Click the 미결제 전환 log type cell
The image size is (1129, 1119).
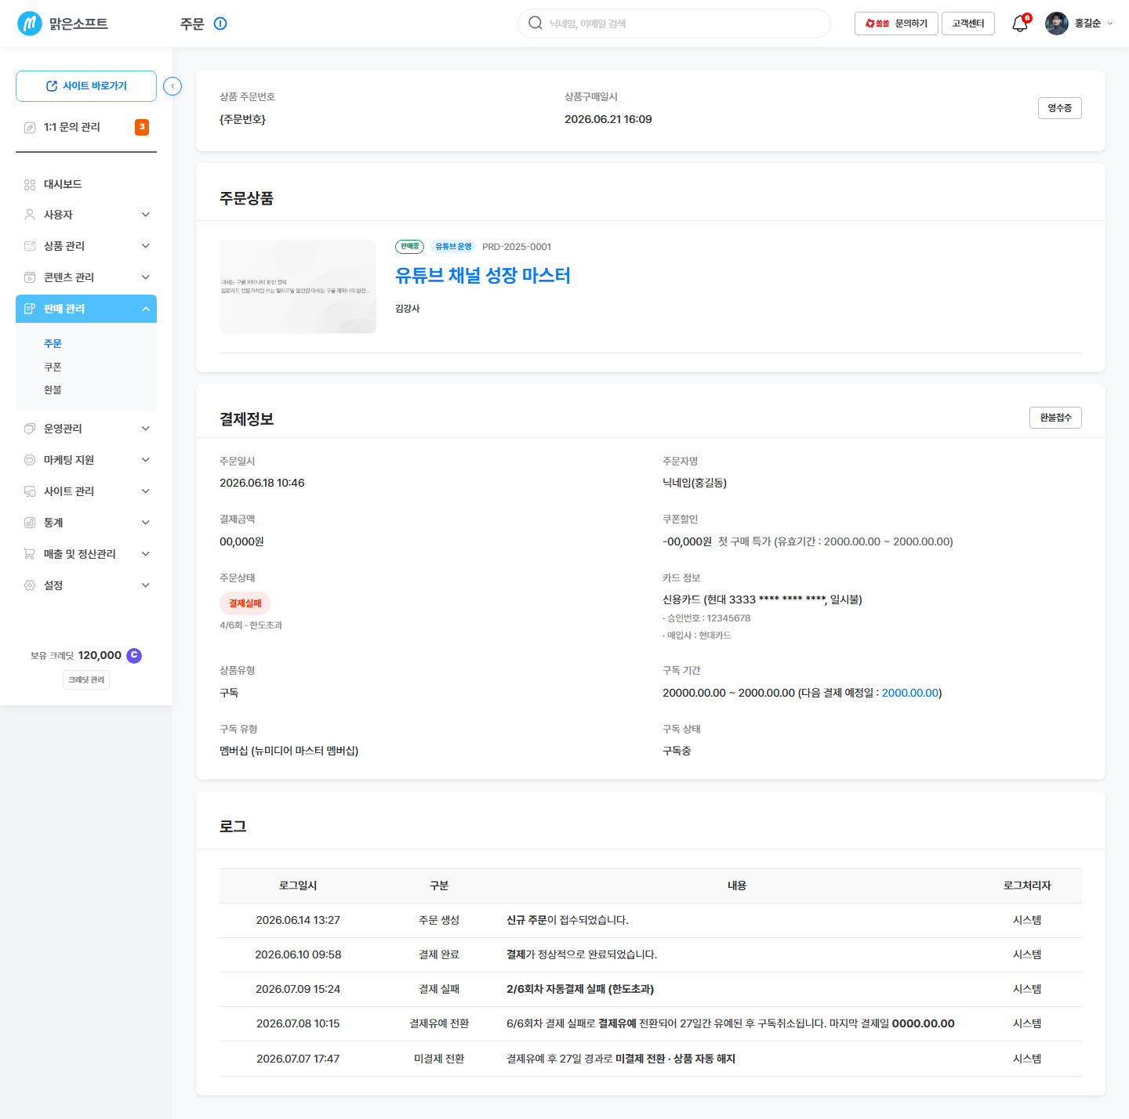439,1059
